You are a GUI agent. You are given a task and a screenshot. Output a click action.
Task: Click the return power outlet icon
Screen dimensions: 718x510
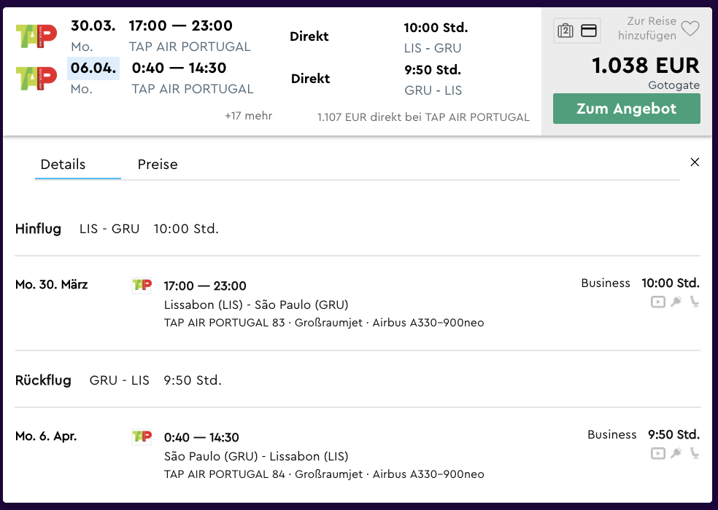tap(676, 453)
